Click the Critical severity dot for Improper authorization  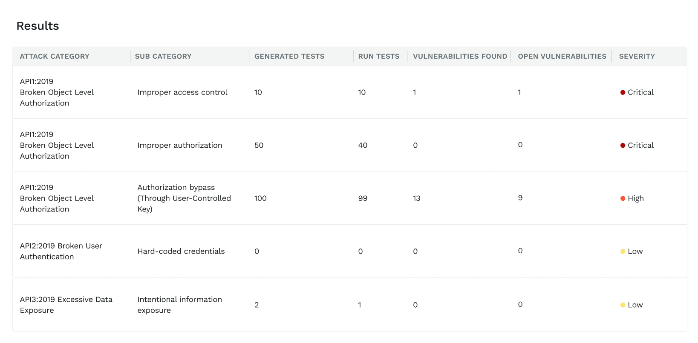click(x=623, y=146)
